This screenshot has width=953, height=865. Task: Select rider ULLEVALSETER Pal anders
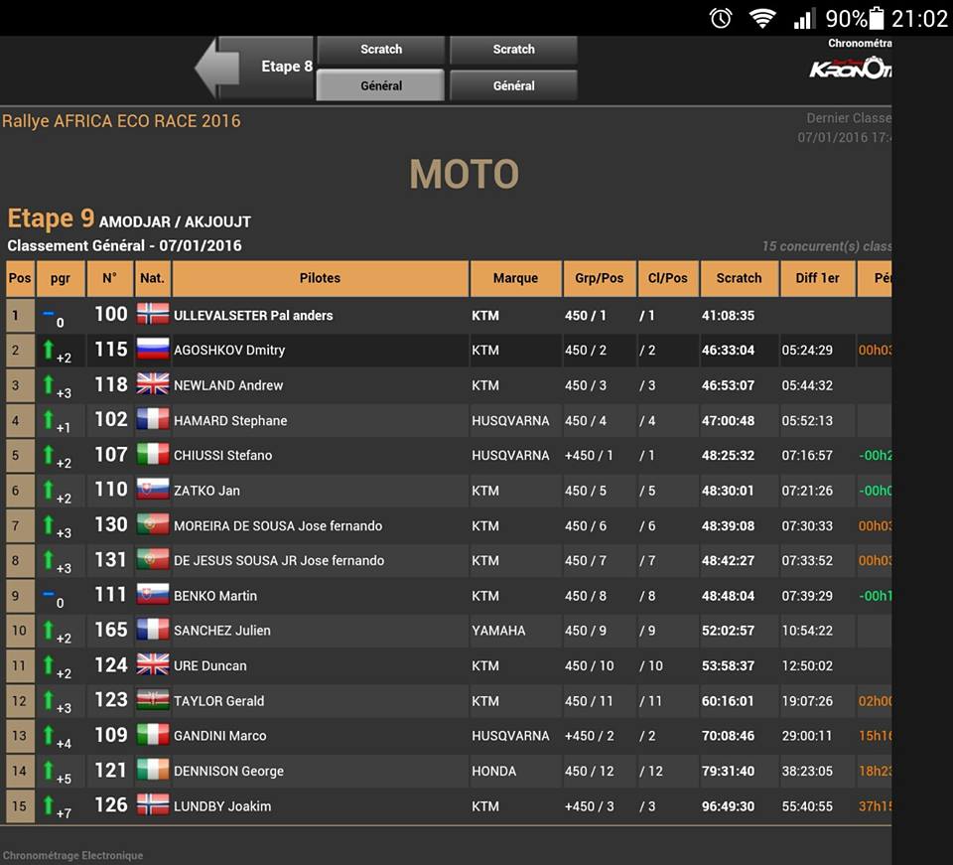click(x=253, y=315)
